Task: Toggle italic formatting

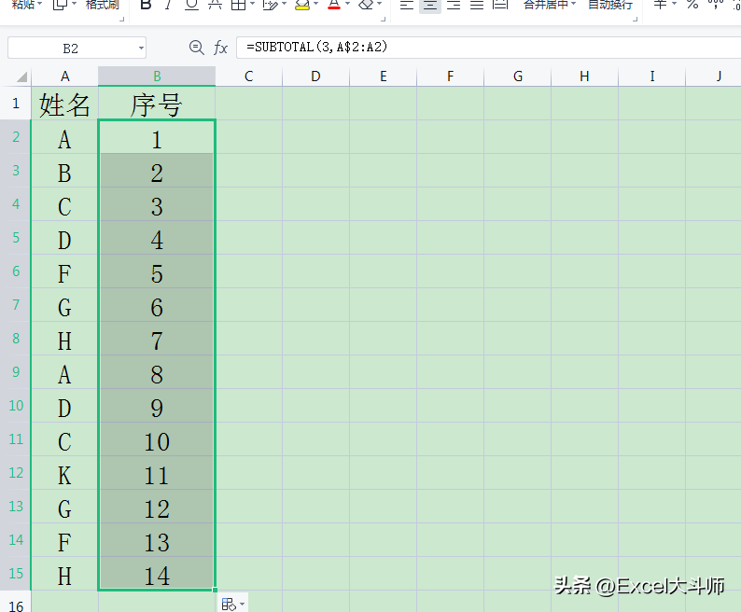Action: (x=168, y=6)
